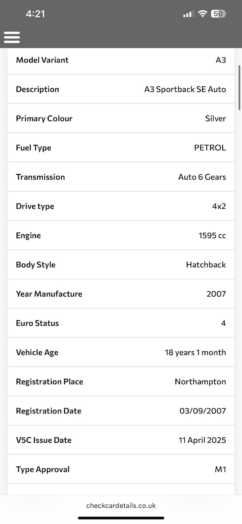Tap the Year Manufacture 2007 value
242x524 pixels.
[216, 294]
